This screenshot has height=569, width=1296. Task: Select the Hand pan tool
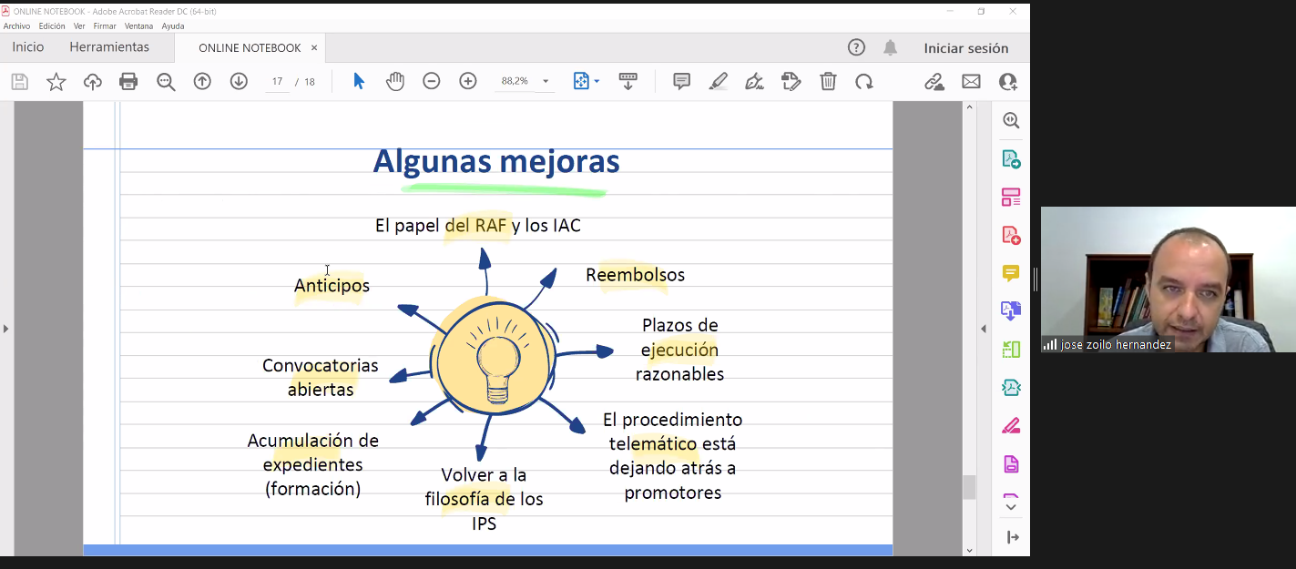tap(394, 82)
